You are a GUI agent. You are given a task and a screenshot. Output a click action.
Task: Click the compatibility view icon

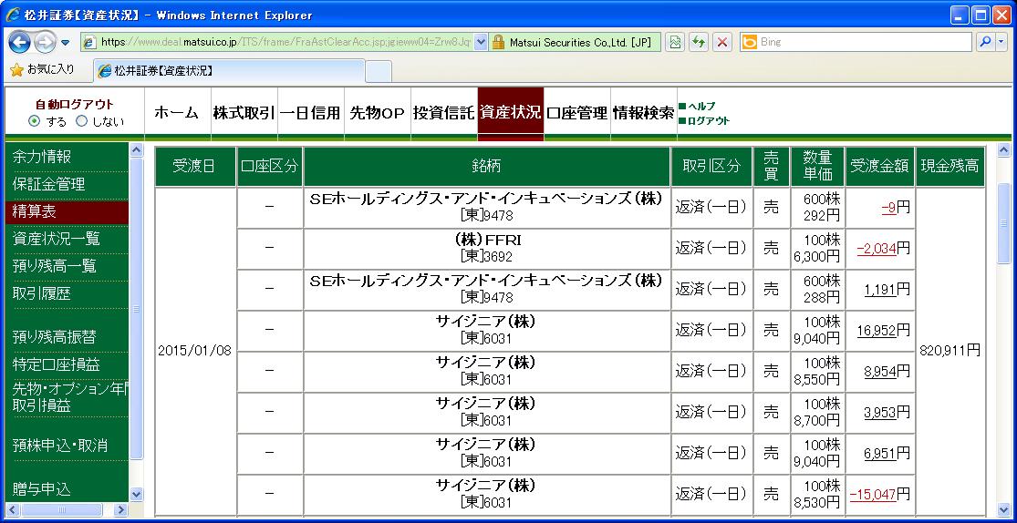tap(675, 42)
